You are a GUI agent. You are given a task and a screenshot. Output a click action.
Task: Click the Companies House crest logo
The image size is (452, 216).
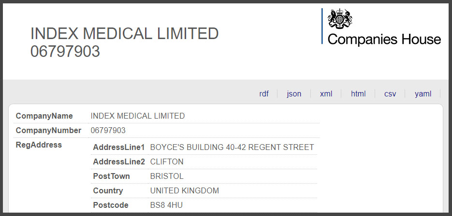pos(340,19)
